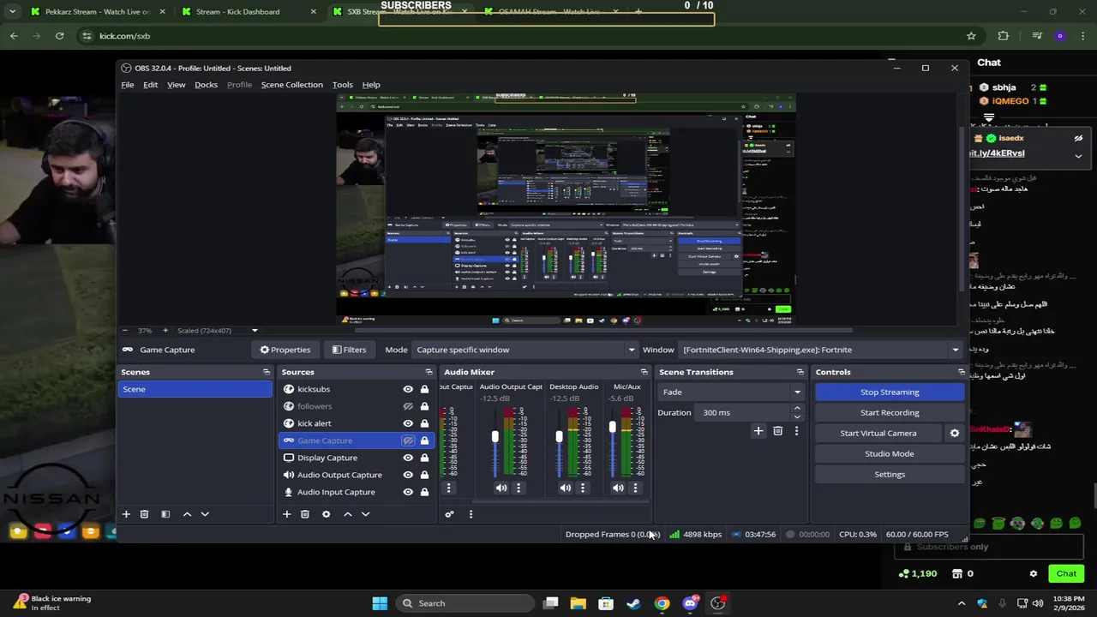Open Kick chat settings gear icon
1097x617 pixels.
coord(1034,573)
